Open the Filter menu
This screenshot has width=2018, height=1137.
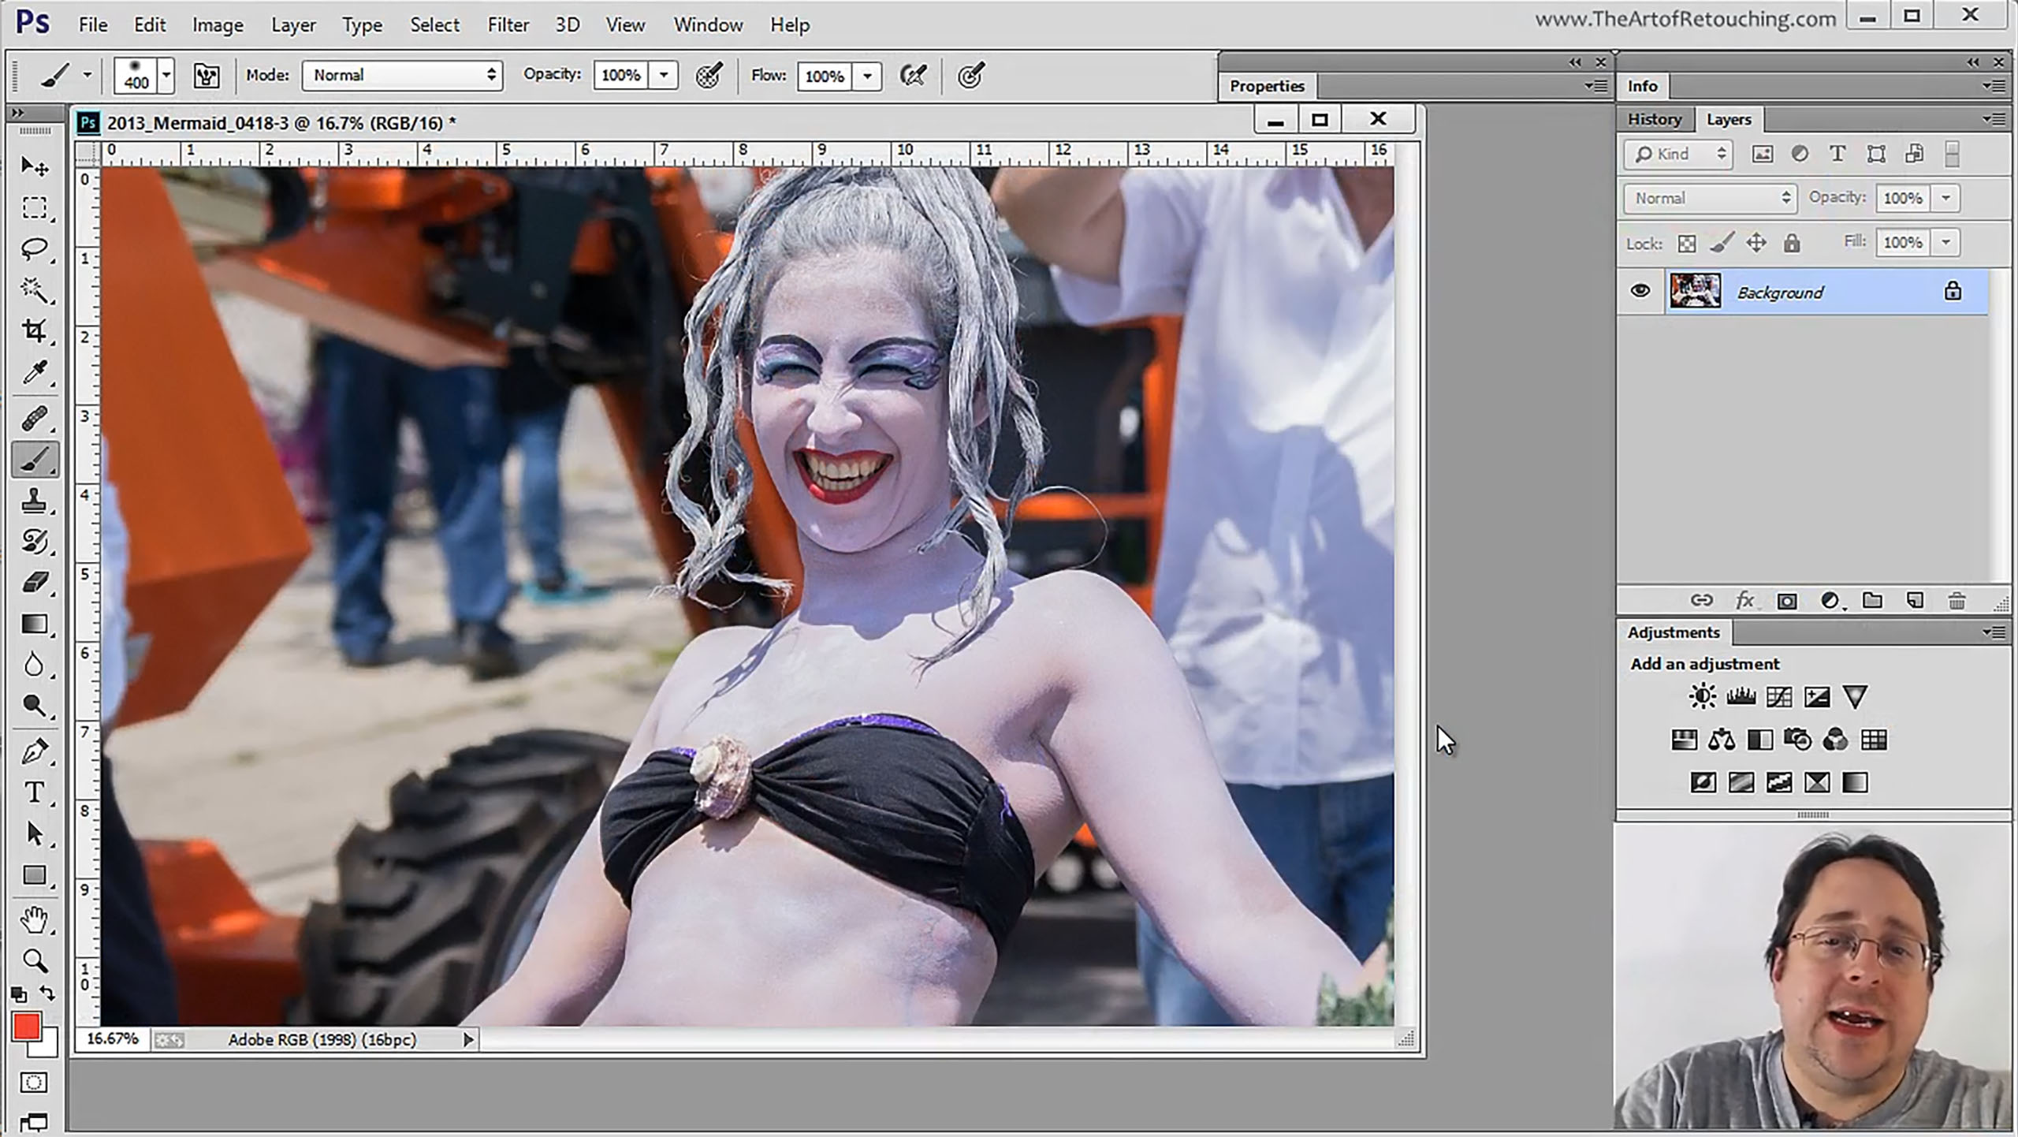coord(508,24)
